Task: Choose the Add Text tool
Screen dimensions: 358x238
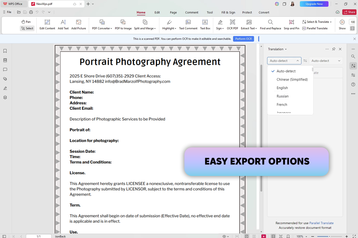Action: click(x=63, y=25)
